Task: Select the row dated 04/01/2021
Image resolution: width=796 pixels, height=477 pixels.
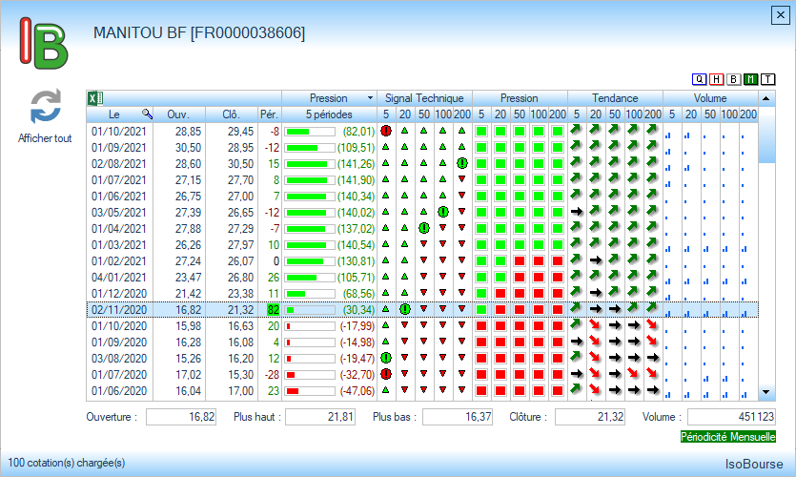Action: [422, 278]
